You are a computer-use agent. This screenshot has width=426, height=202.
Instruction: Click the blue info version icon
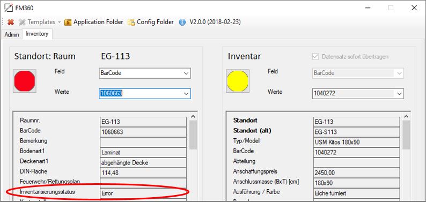(x=182, y=22)
